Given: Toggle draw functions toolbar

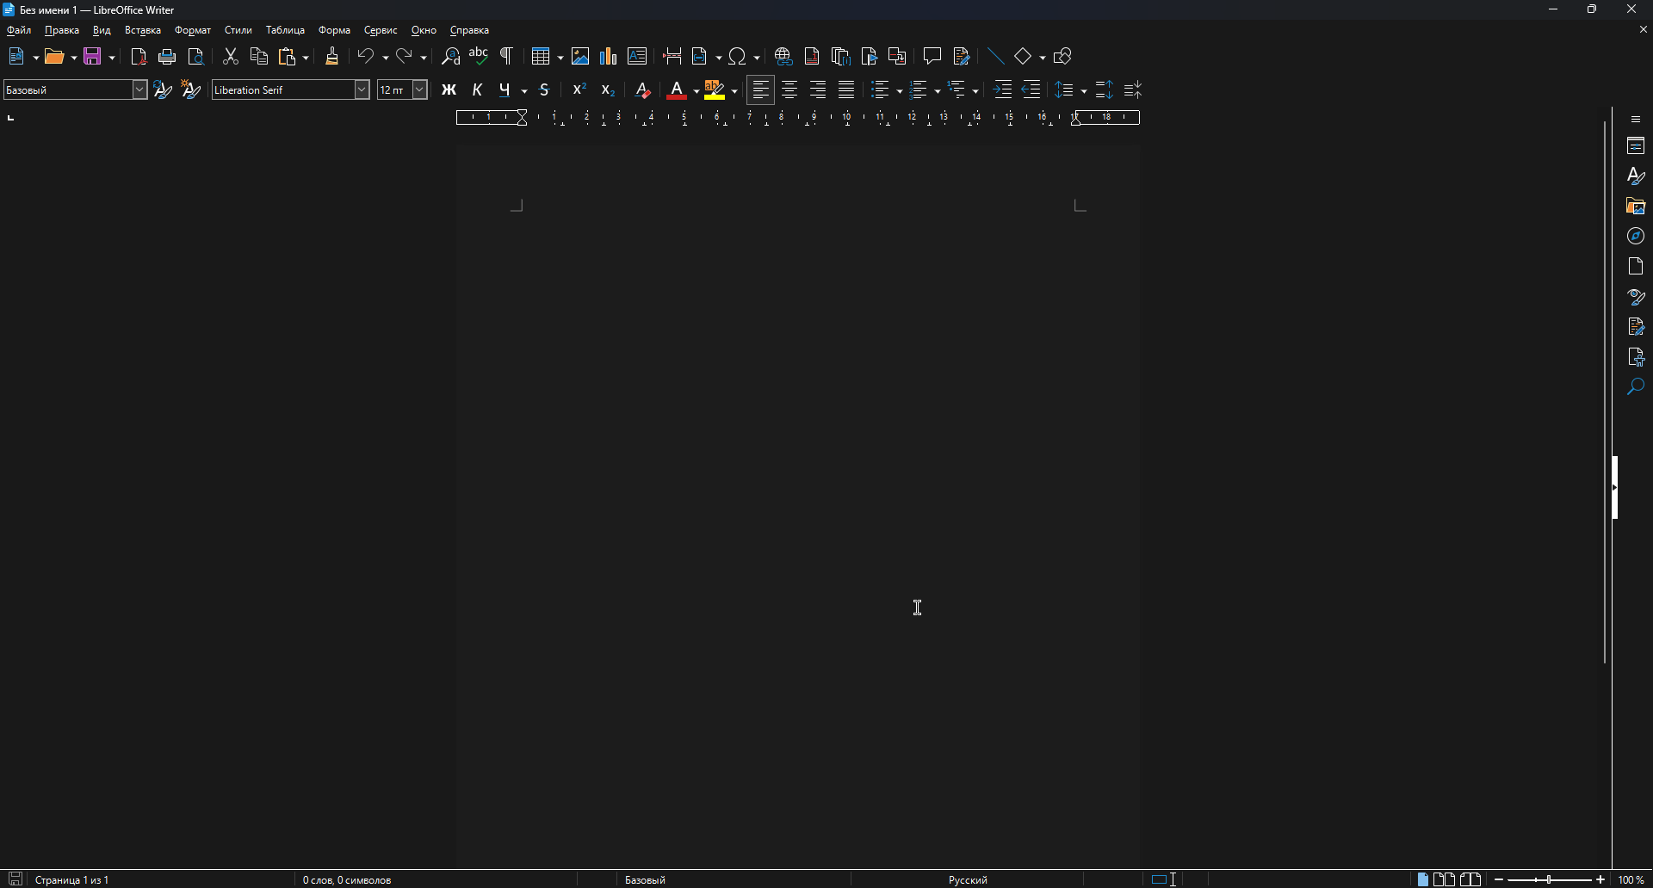Looking at the screenshot, I should click(1063, 57).
